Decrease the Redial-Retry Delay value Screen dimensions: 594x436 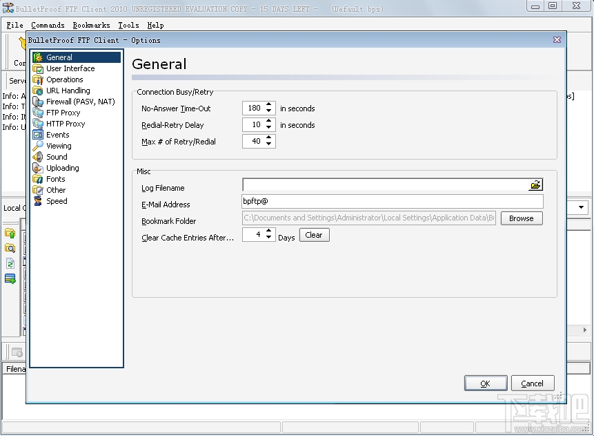[269, 127]
